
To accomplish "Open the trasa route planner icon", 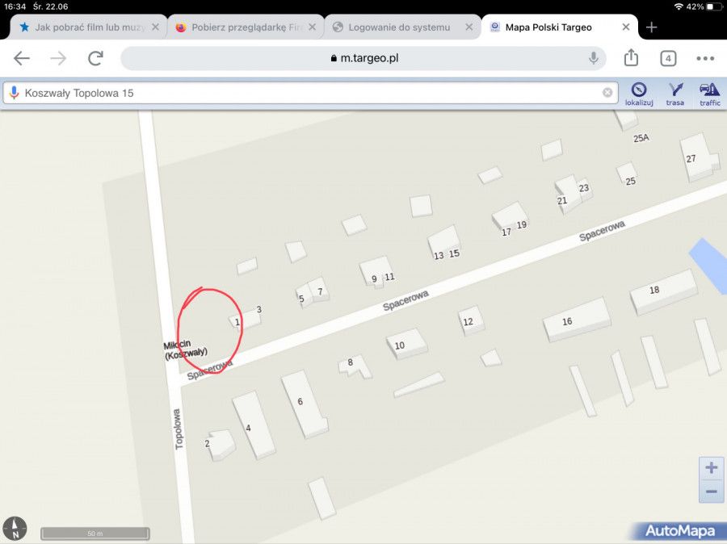I will [x=674, y=91].
